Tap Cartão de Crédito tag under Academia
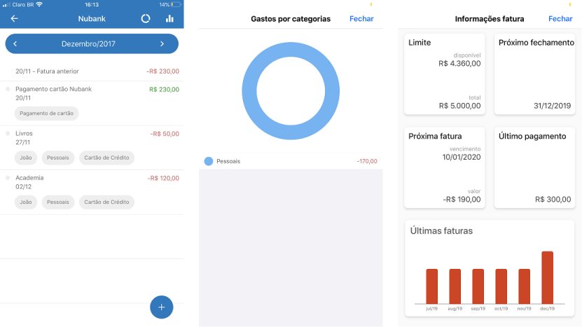Viewport: 582px width, 327px height. pos(106,202)
